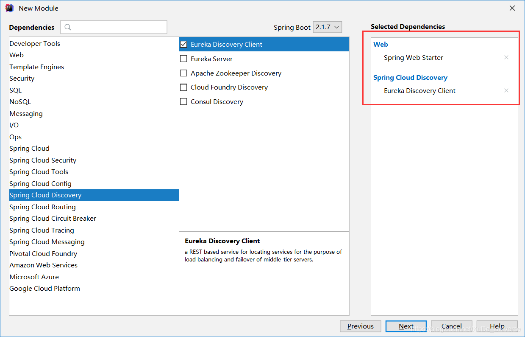Choose the Ops category
The width and height of the screenshot is (525, 337).
94,137
